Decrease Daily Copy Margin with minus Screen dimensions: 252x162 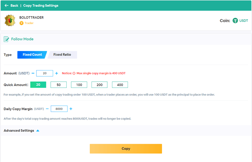(47, 109)
